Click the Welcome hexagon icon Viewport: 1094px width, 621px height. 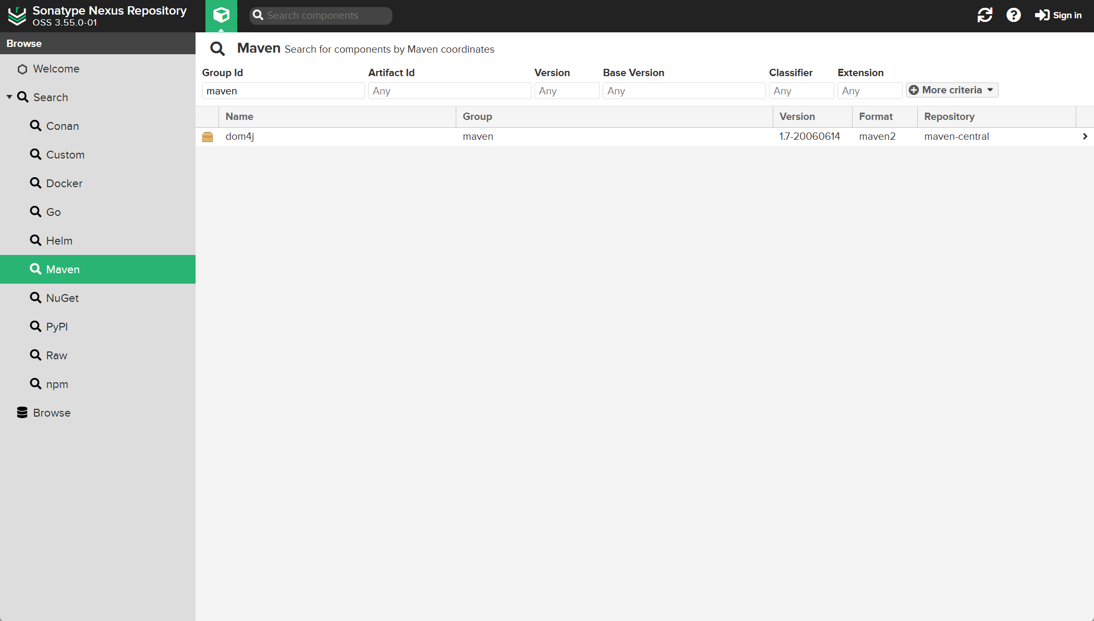coord(22,69)
